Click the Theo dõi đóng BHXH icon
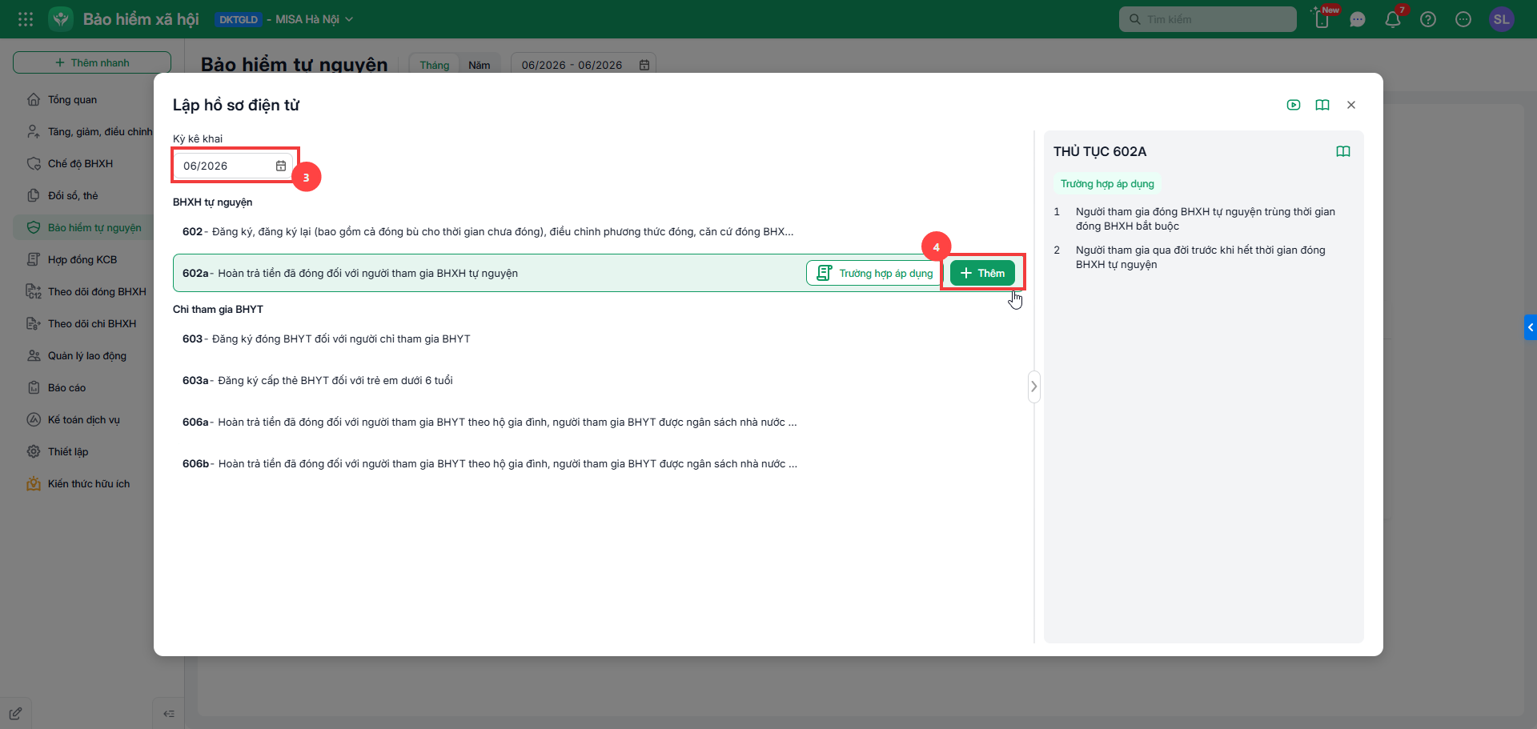This screenshot has width=1537, height=729. (34, 292)
